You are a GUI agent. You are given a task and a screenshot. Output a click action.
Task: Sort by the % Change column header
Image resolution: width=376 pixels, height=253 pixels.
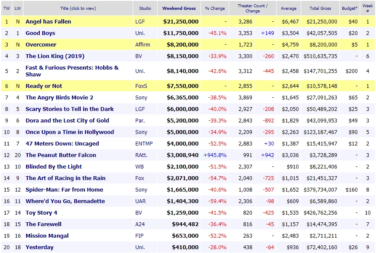coord(215,9)
